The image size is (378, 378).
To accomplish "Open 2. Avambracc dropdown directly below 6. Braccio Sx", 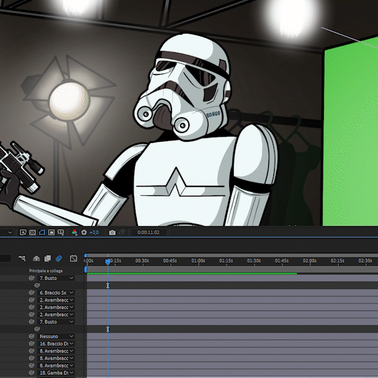I will [x=56, y=300].
